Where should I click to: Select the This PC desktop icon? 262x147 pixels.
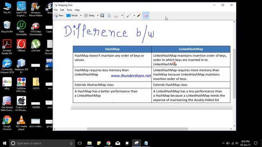(7, 8)
